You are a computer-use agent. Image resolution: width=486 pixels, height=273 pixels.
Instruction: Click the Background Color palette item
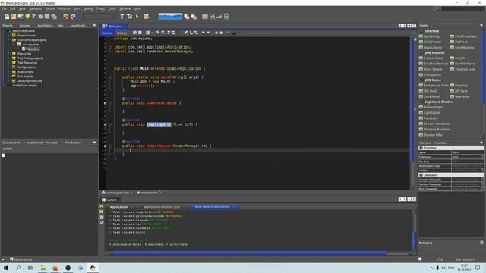[x=434, y=85]
